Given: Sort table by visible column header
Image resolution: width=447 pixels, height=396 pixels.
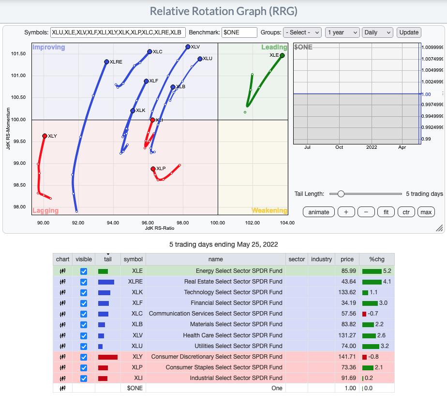Looking at the screenshot, I should coord(84,259).
